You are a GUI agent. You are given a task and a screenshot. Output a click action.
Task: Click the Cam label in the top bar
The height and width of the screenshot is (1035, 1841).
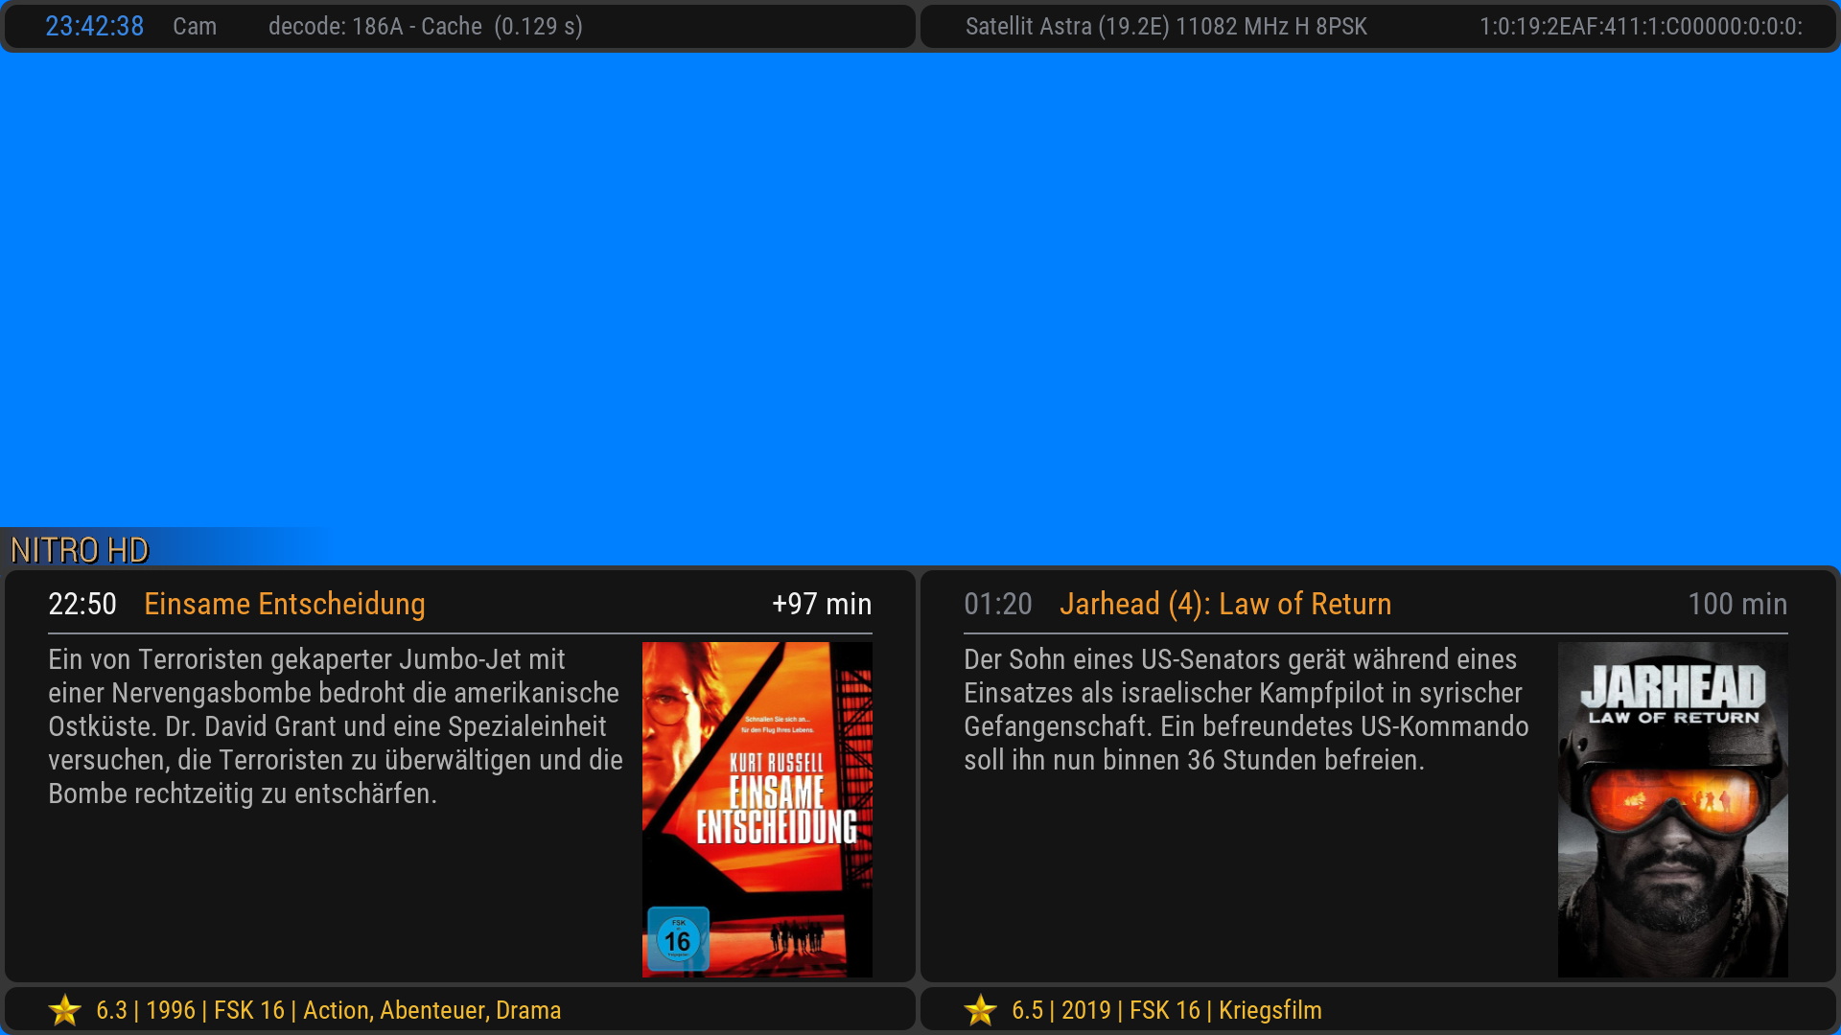[195, 26]
